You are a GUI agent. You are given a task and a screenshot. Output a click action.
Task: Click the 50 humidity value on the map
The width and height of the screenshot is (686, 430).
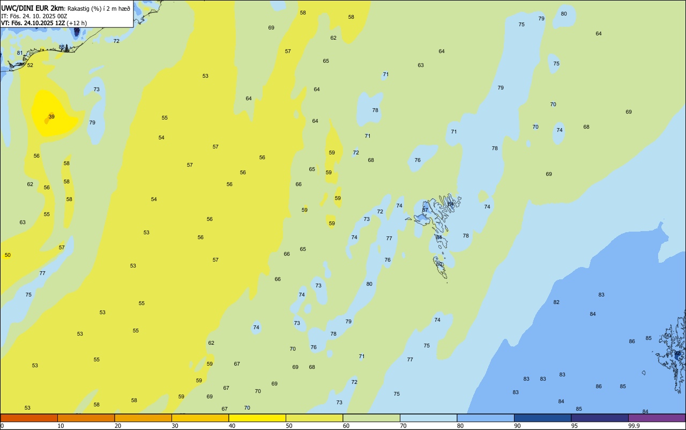[x=8, y=255]
